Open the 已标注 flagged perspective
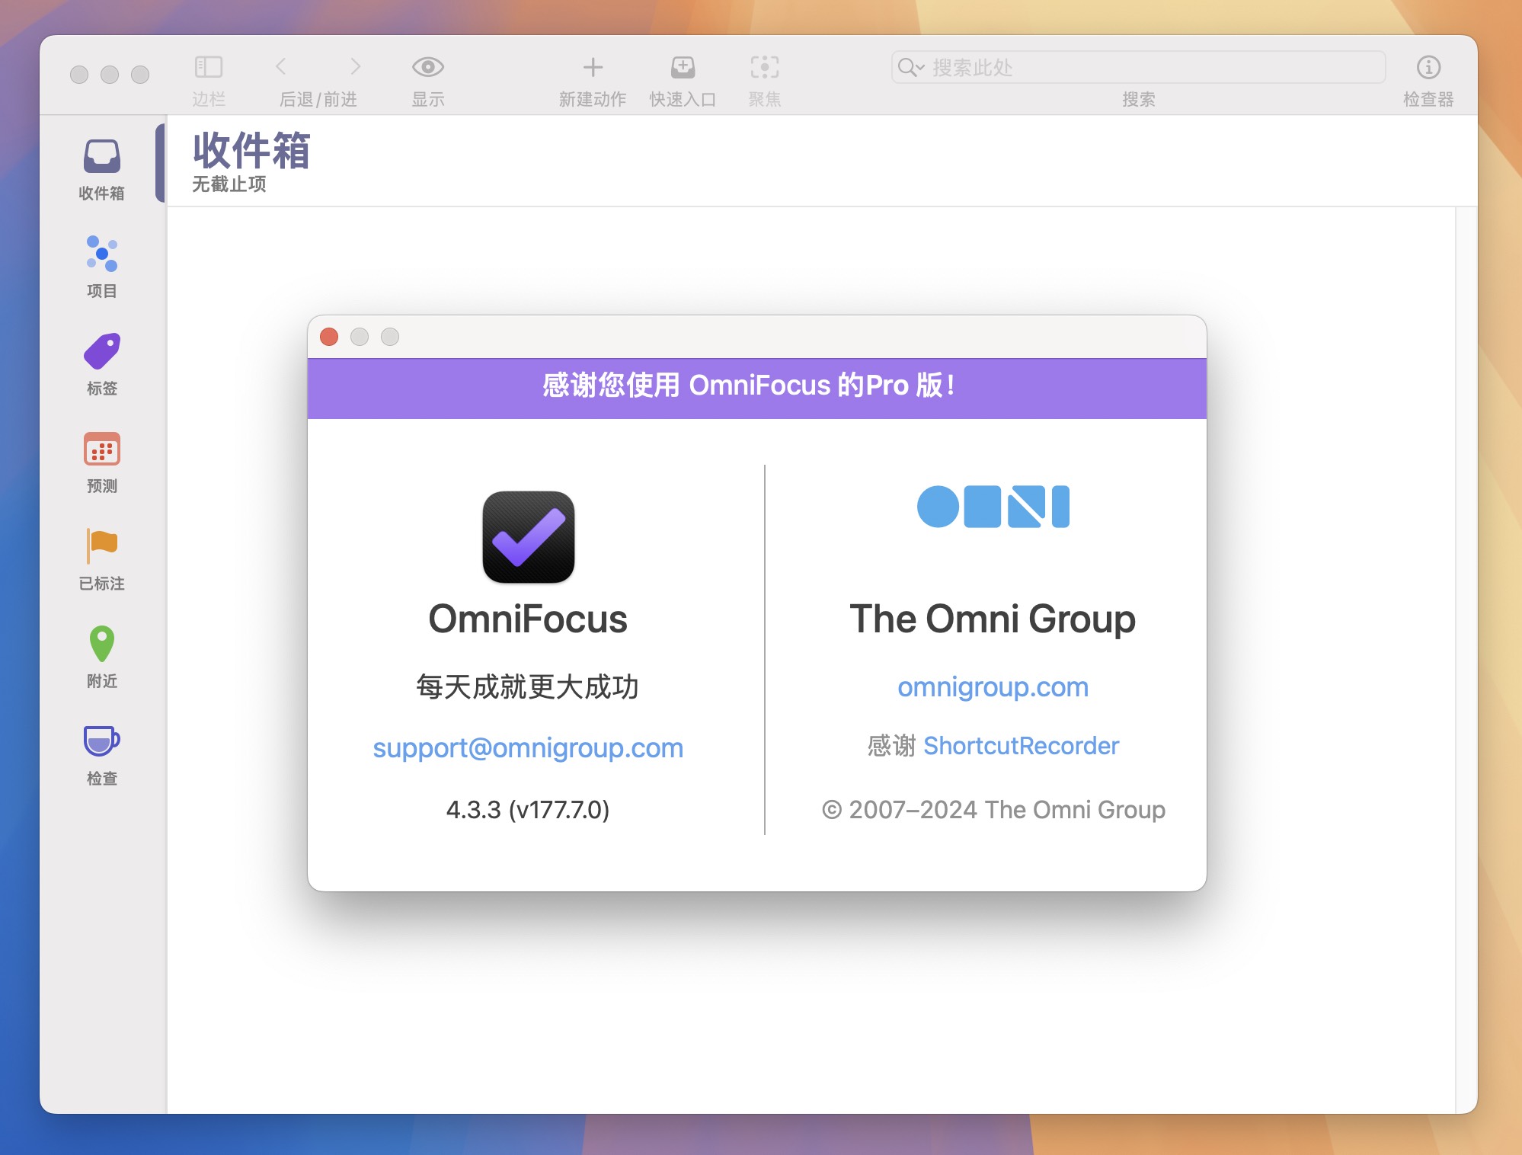 point(101,560)
